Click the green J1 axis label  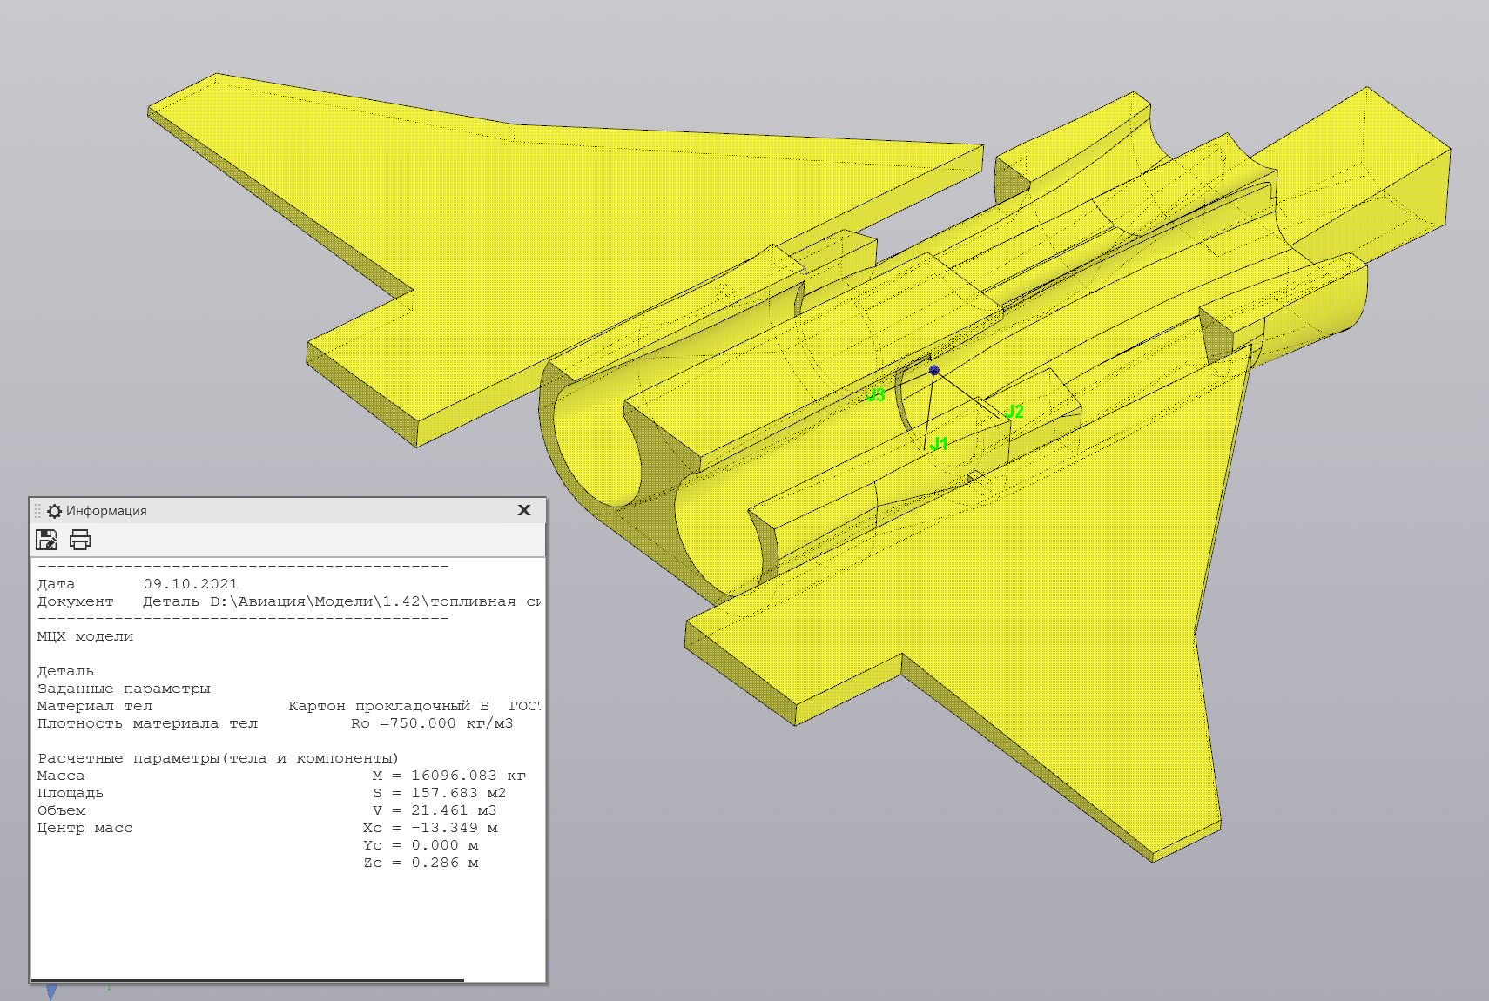(x=939, y=444)
